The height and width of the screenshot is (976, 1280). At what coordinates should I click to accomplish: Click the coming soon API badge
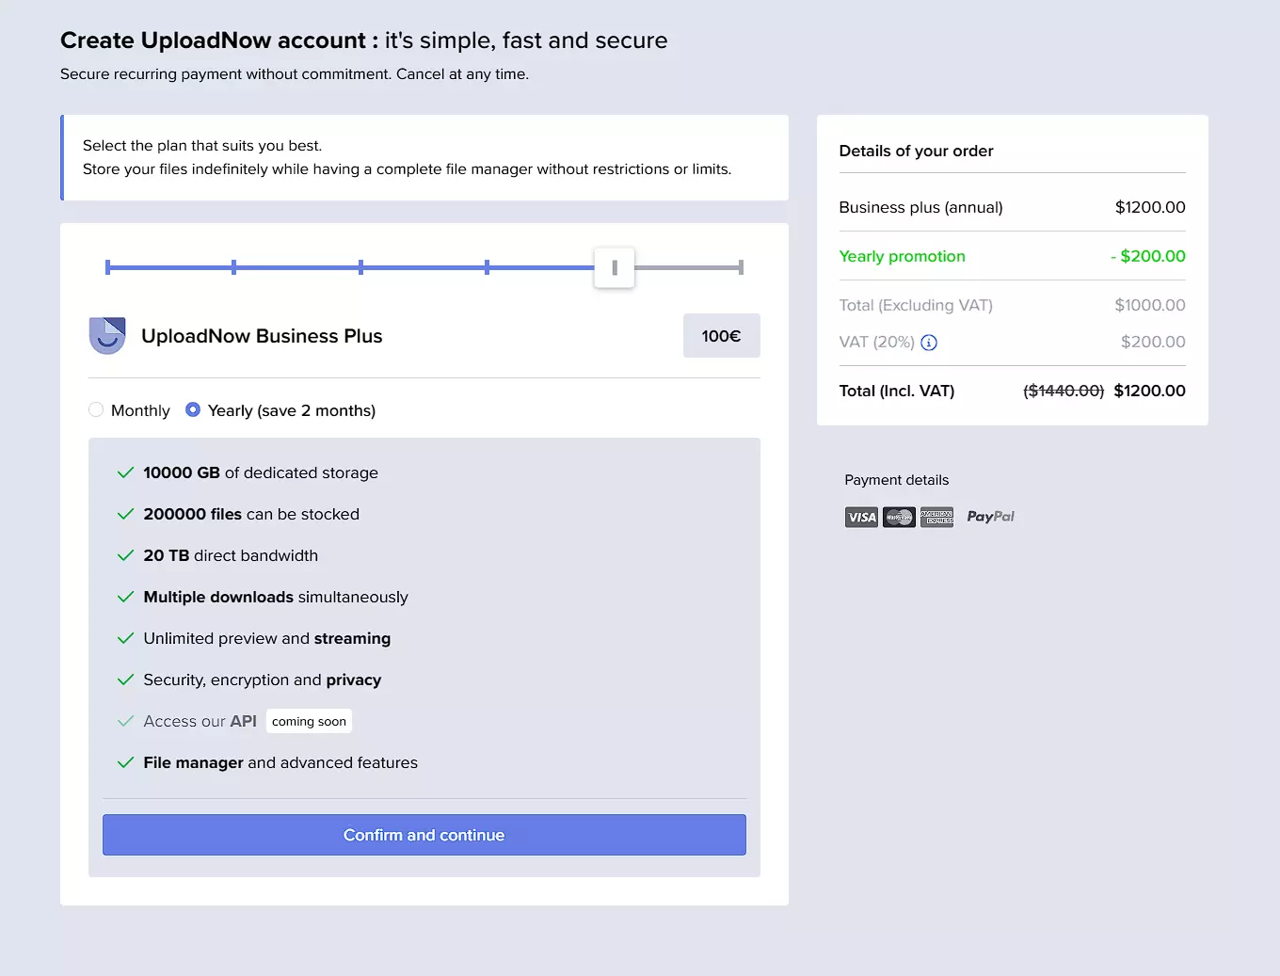pyautogui.click(x=309, y=721)
